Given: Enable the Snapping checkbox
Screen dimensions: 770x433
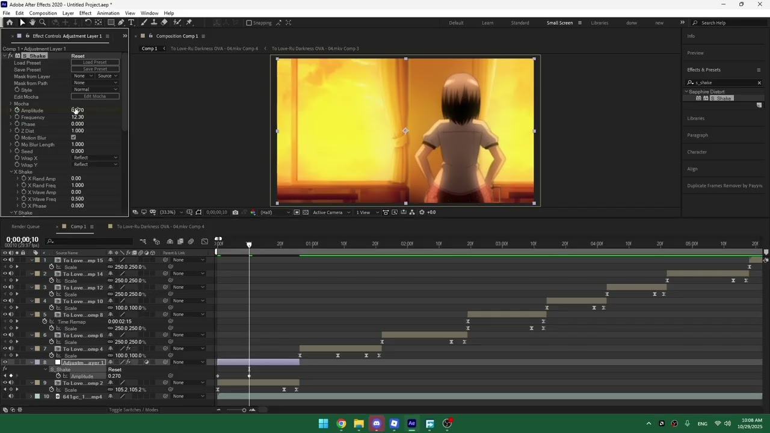Looking at the screenshot, I should click(x=249, y=23).
